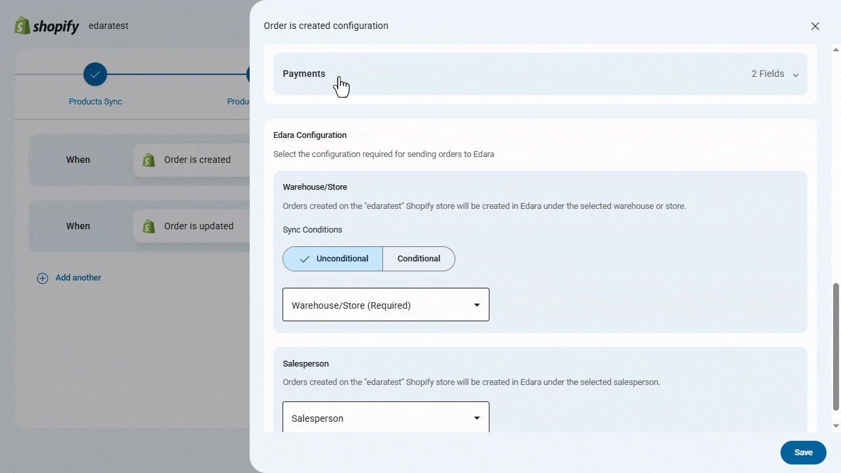Click the Edara Configuration heading
This screenshot has height=473, width=841.
tap(310, 135)
